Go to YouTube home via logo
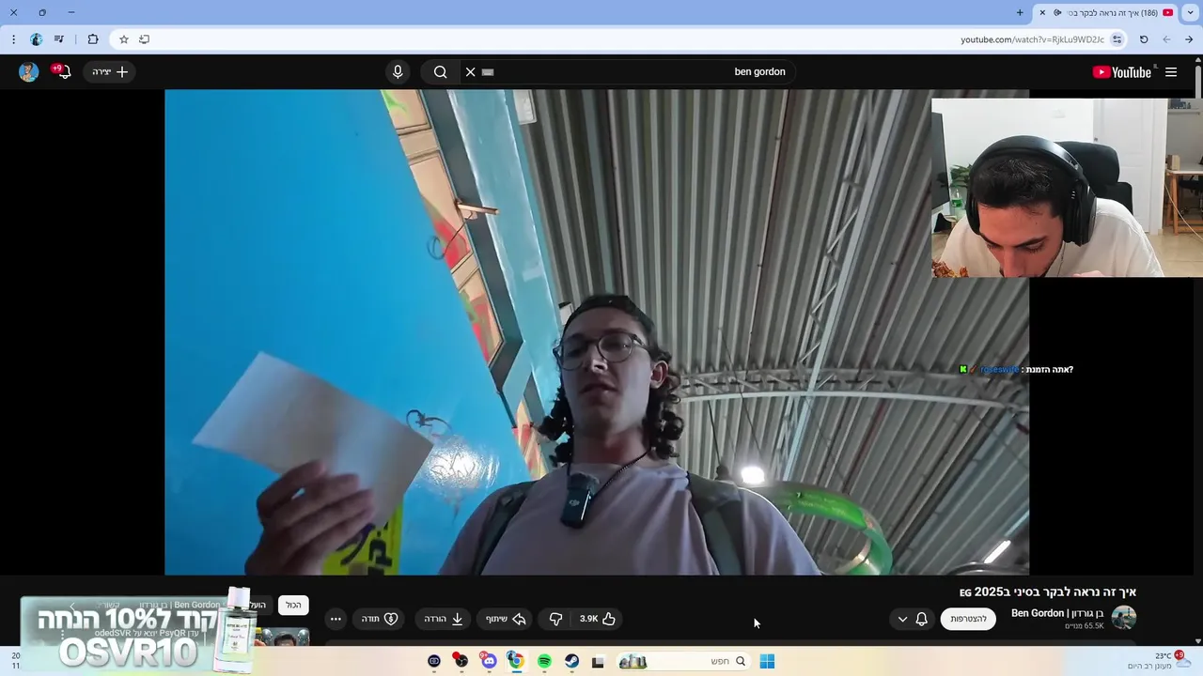The image size is (1203, 676). pos(1122,72)
